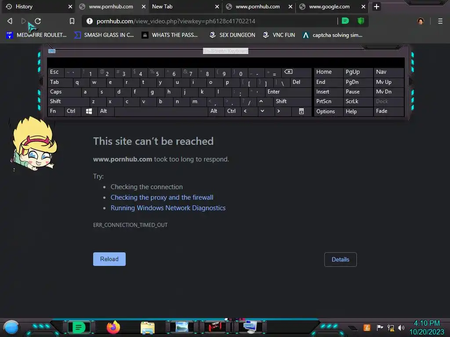The width and height of the screenshot is (450, 337).
Task: Open File Explorer from the taskbar
Action: tap(148, 327)
